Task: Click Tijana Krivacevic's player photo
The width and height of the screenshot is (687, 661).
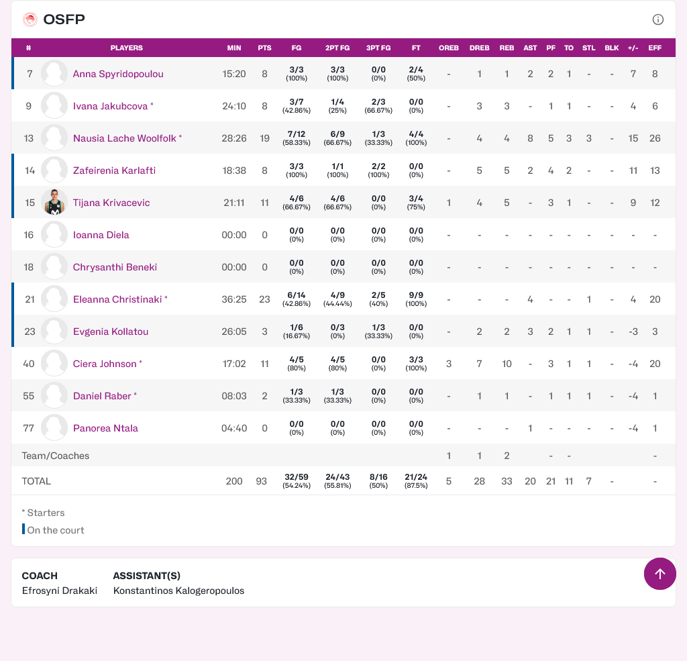Action: pos(54,203)
